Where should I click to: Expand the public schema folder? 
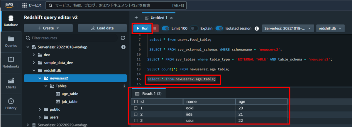(40, 109)
